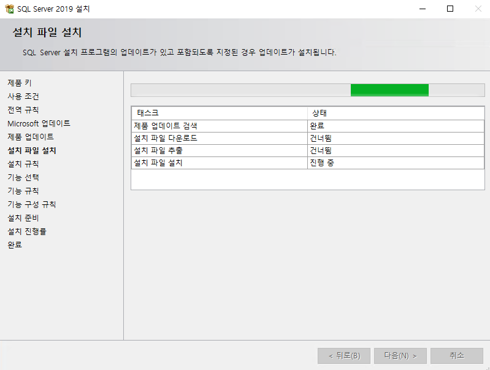This screenshot has height=370, width=490.
Task: Select the 제품 키 step in sidebar
Action: click(20, 83)
